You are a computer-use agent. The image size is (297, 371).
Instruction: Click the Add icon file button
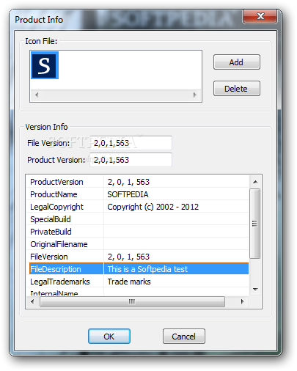click(236, 62)
